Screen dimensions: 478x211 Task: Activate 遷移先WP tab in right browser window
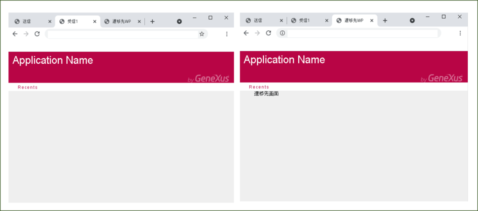coord(355,20)
